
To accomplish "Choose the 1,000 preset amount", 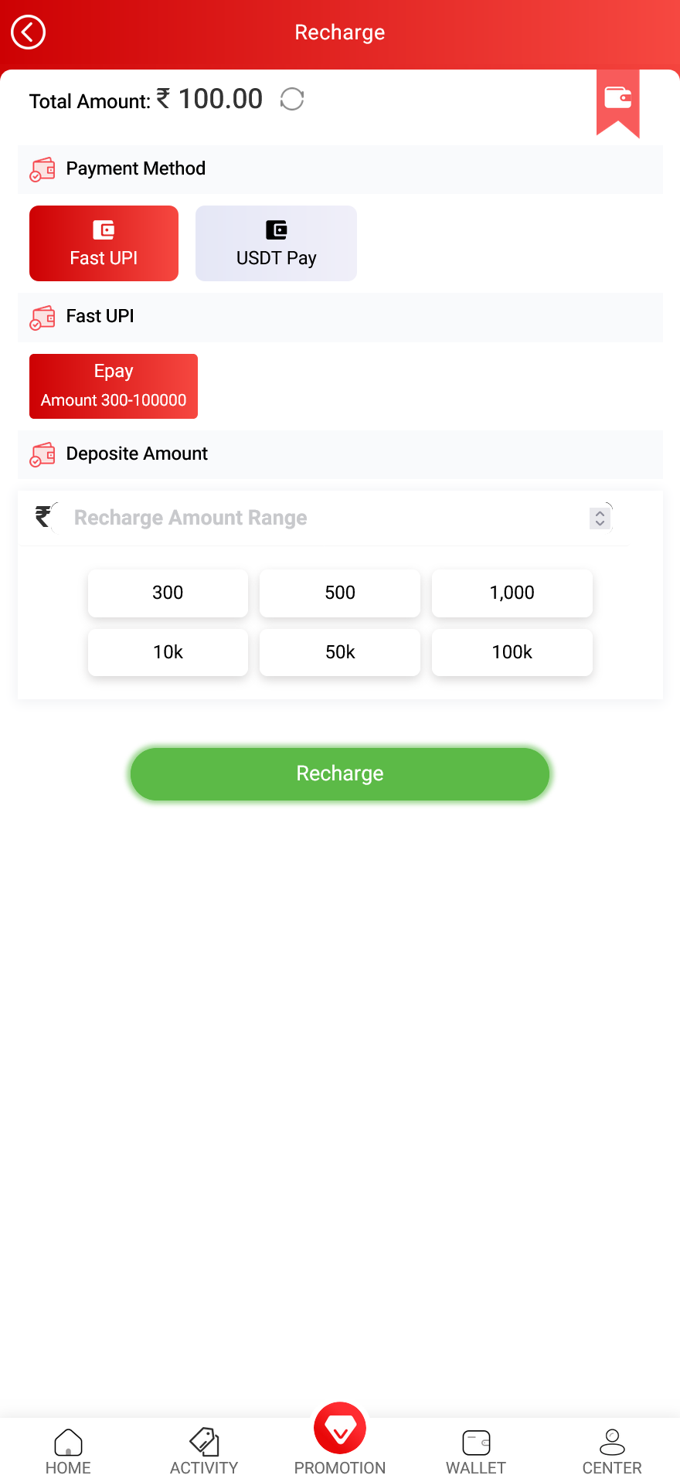I will point(512,593).
